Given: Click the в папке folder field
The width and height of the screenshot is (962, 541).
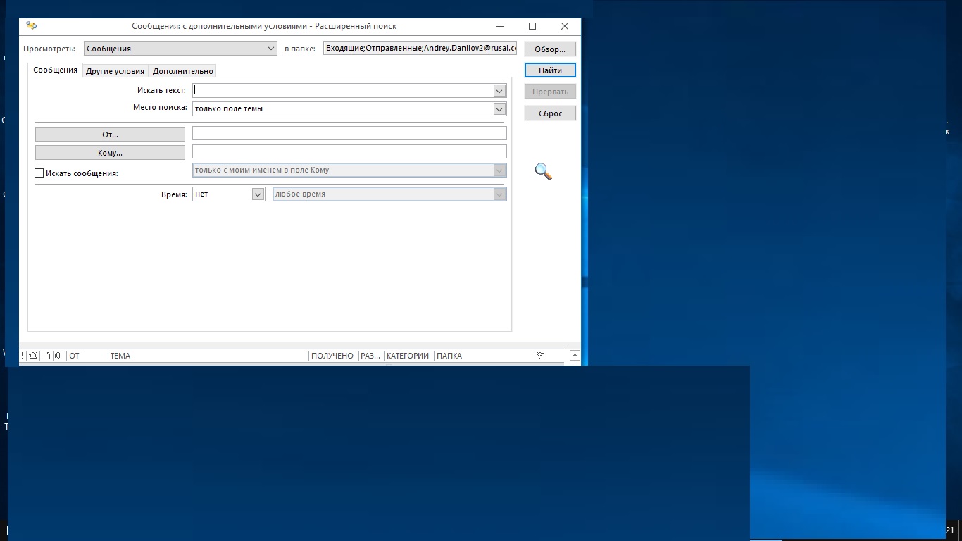Looking at the screenshot, I should (420, 49).
